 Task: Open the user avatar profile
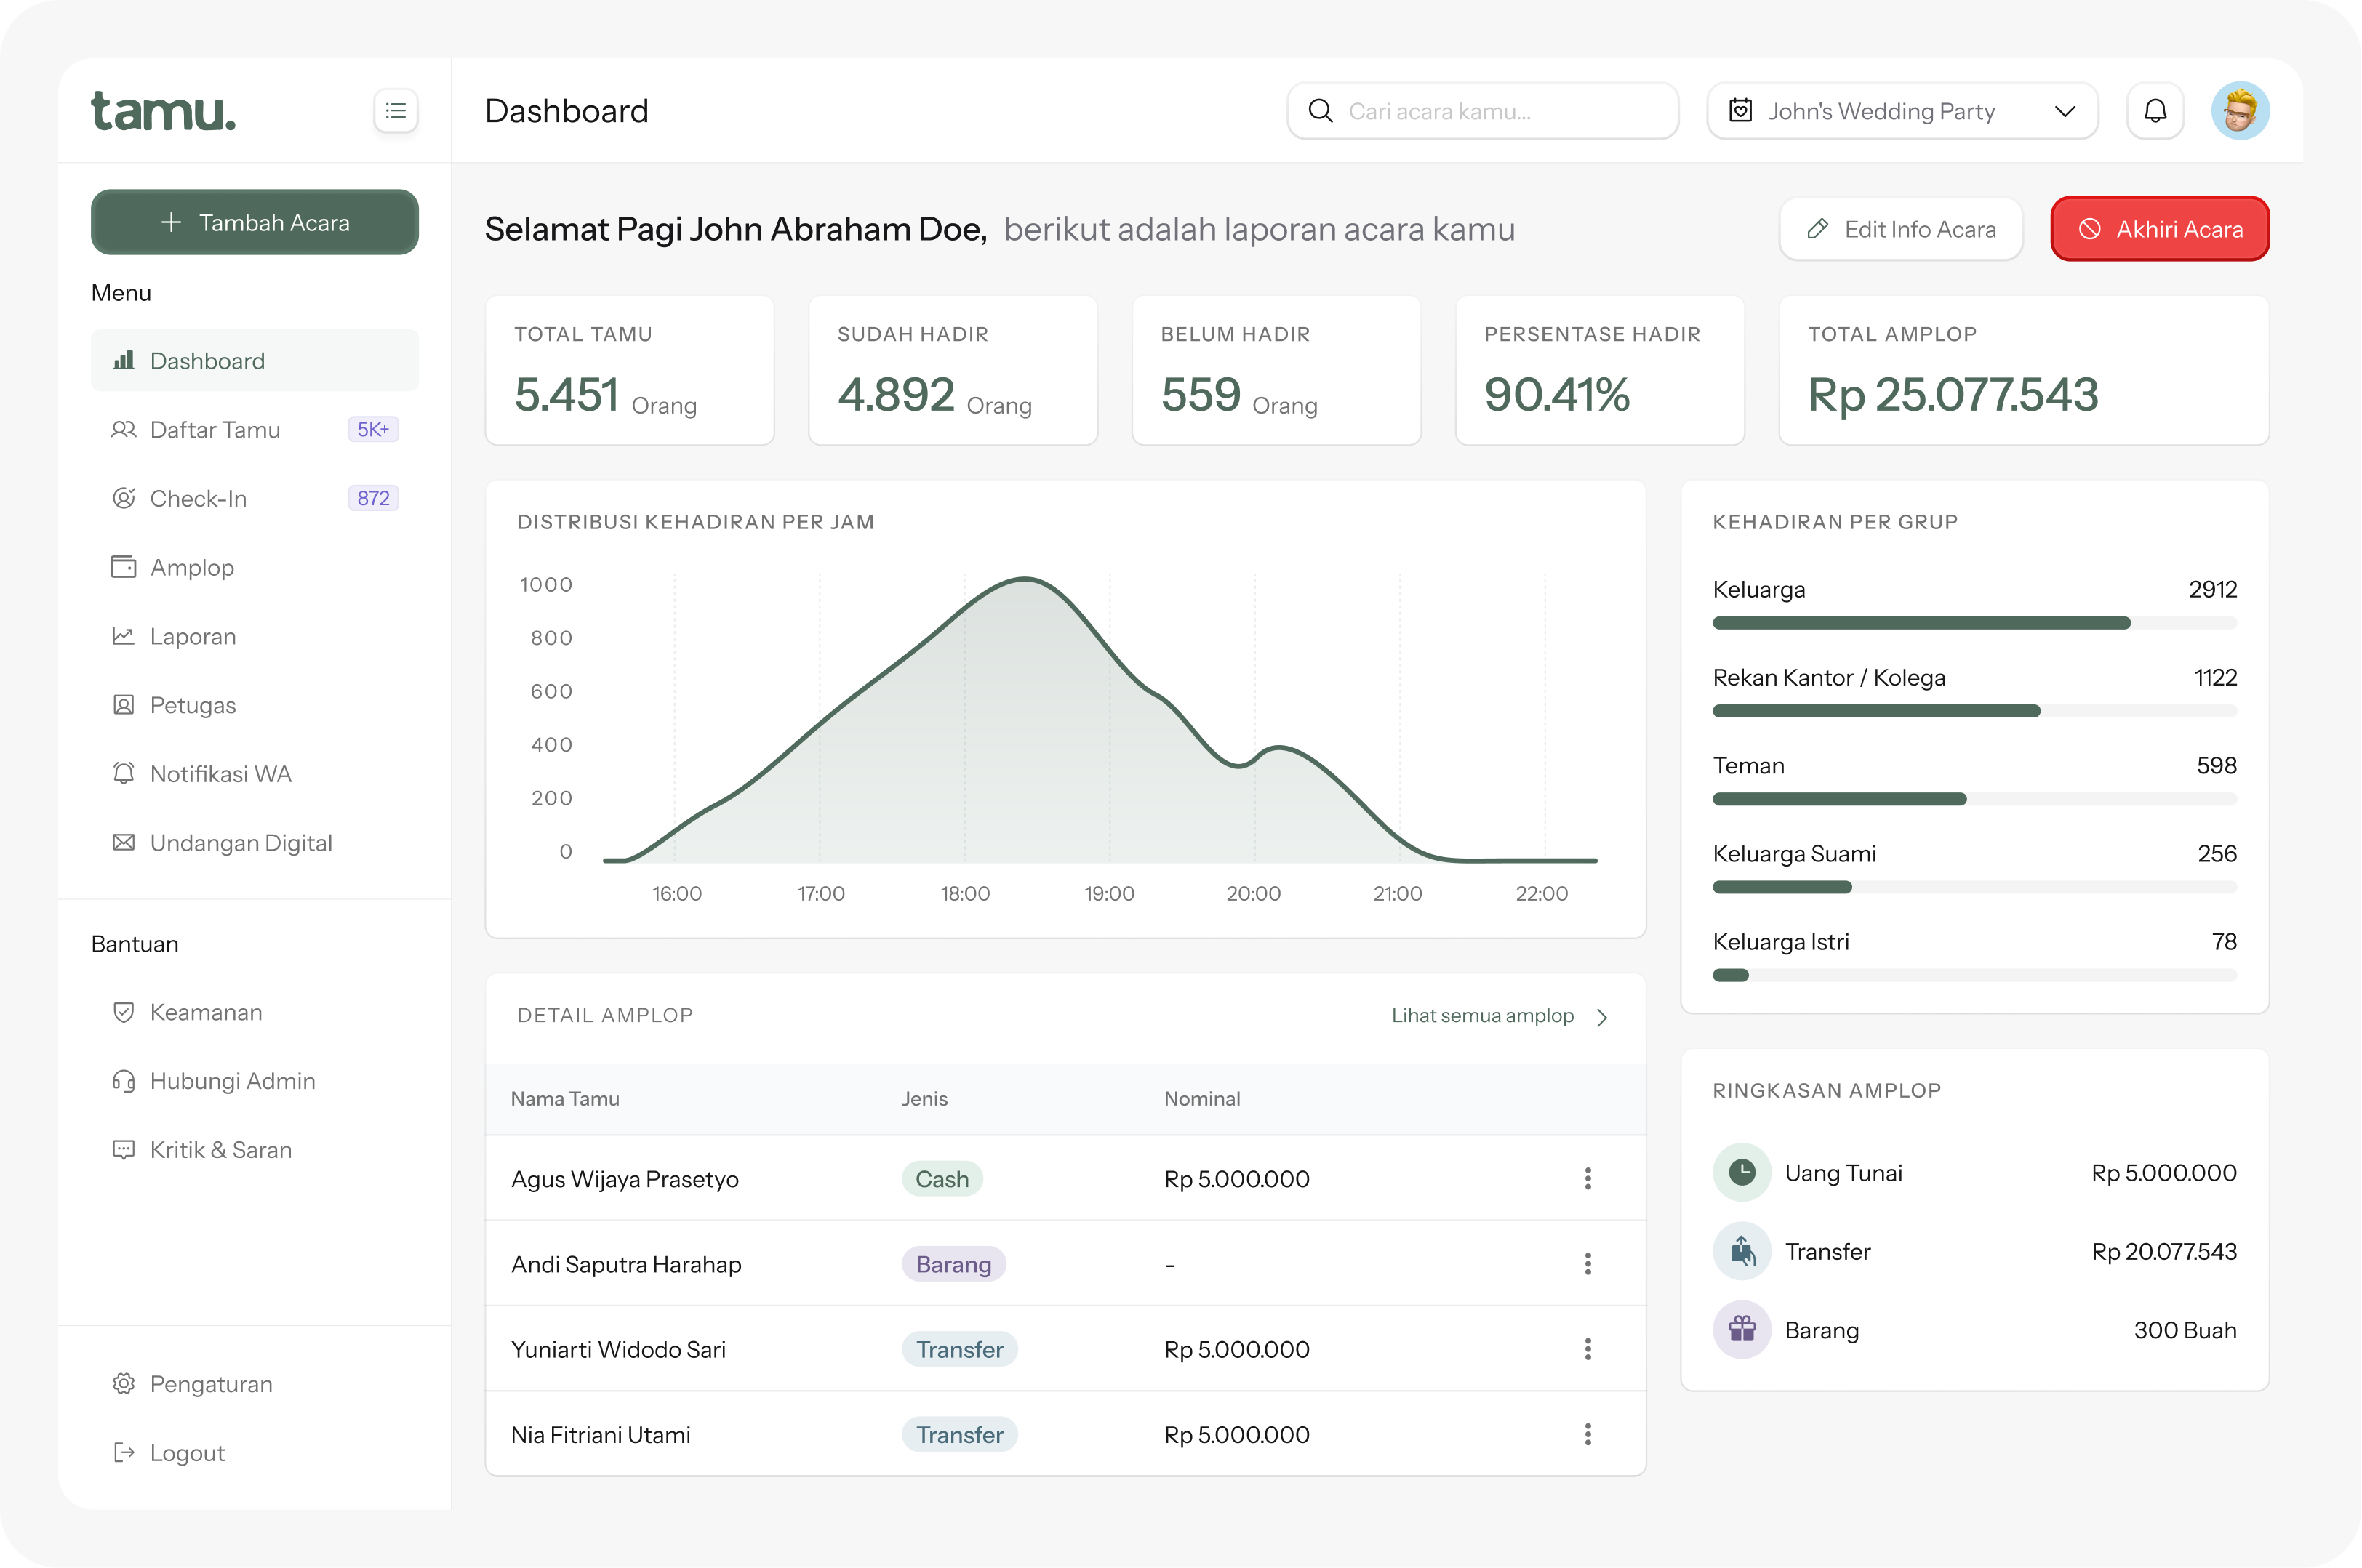(2240, 111)
